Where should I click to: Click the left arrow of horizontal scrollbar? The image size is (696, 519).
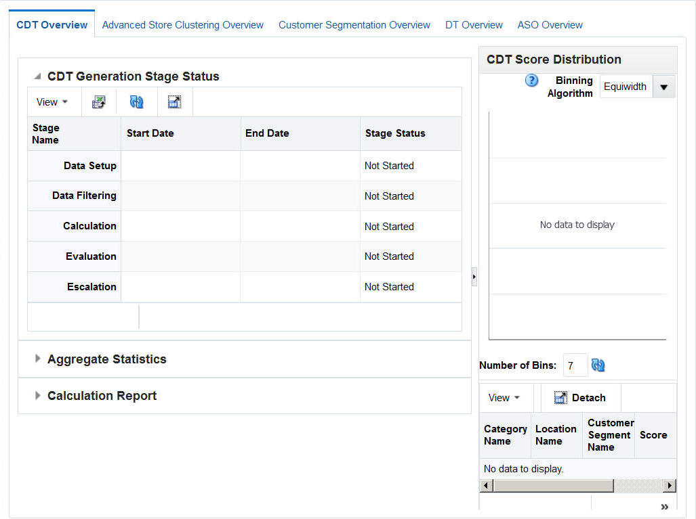tap(487, 486)
